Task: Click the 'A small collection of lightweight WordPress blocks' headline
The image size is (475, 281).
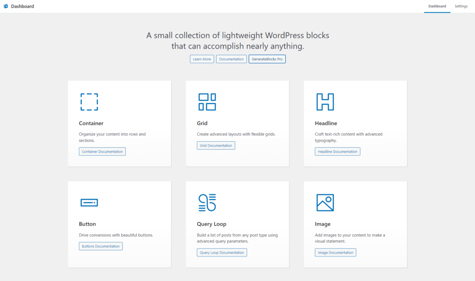Action: tap(238, 41)
